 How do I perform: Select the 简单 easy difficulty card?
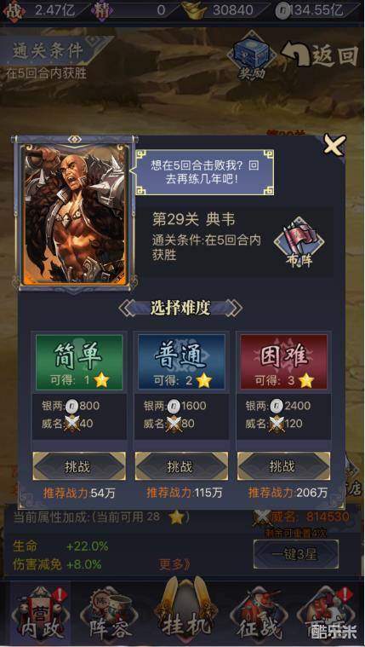pos(79,362)
